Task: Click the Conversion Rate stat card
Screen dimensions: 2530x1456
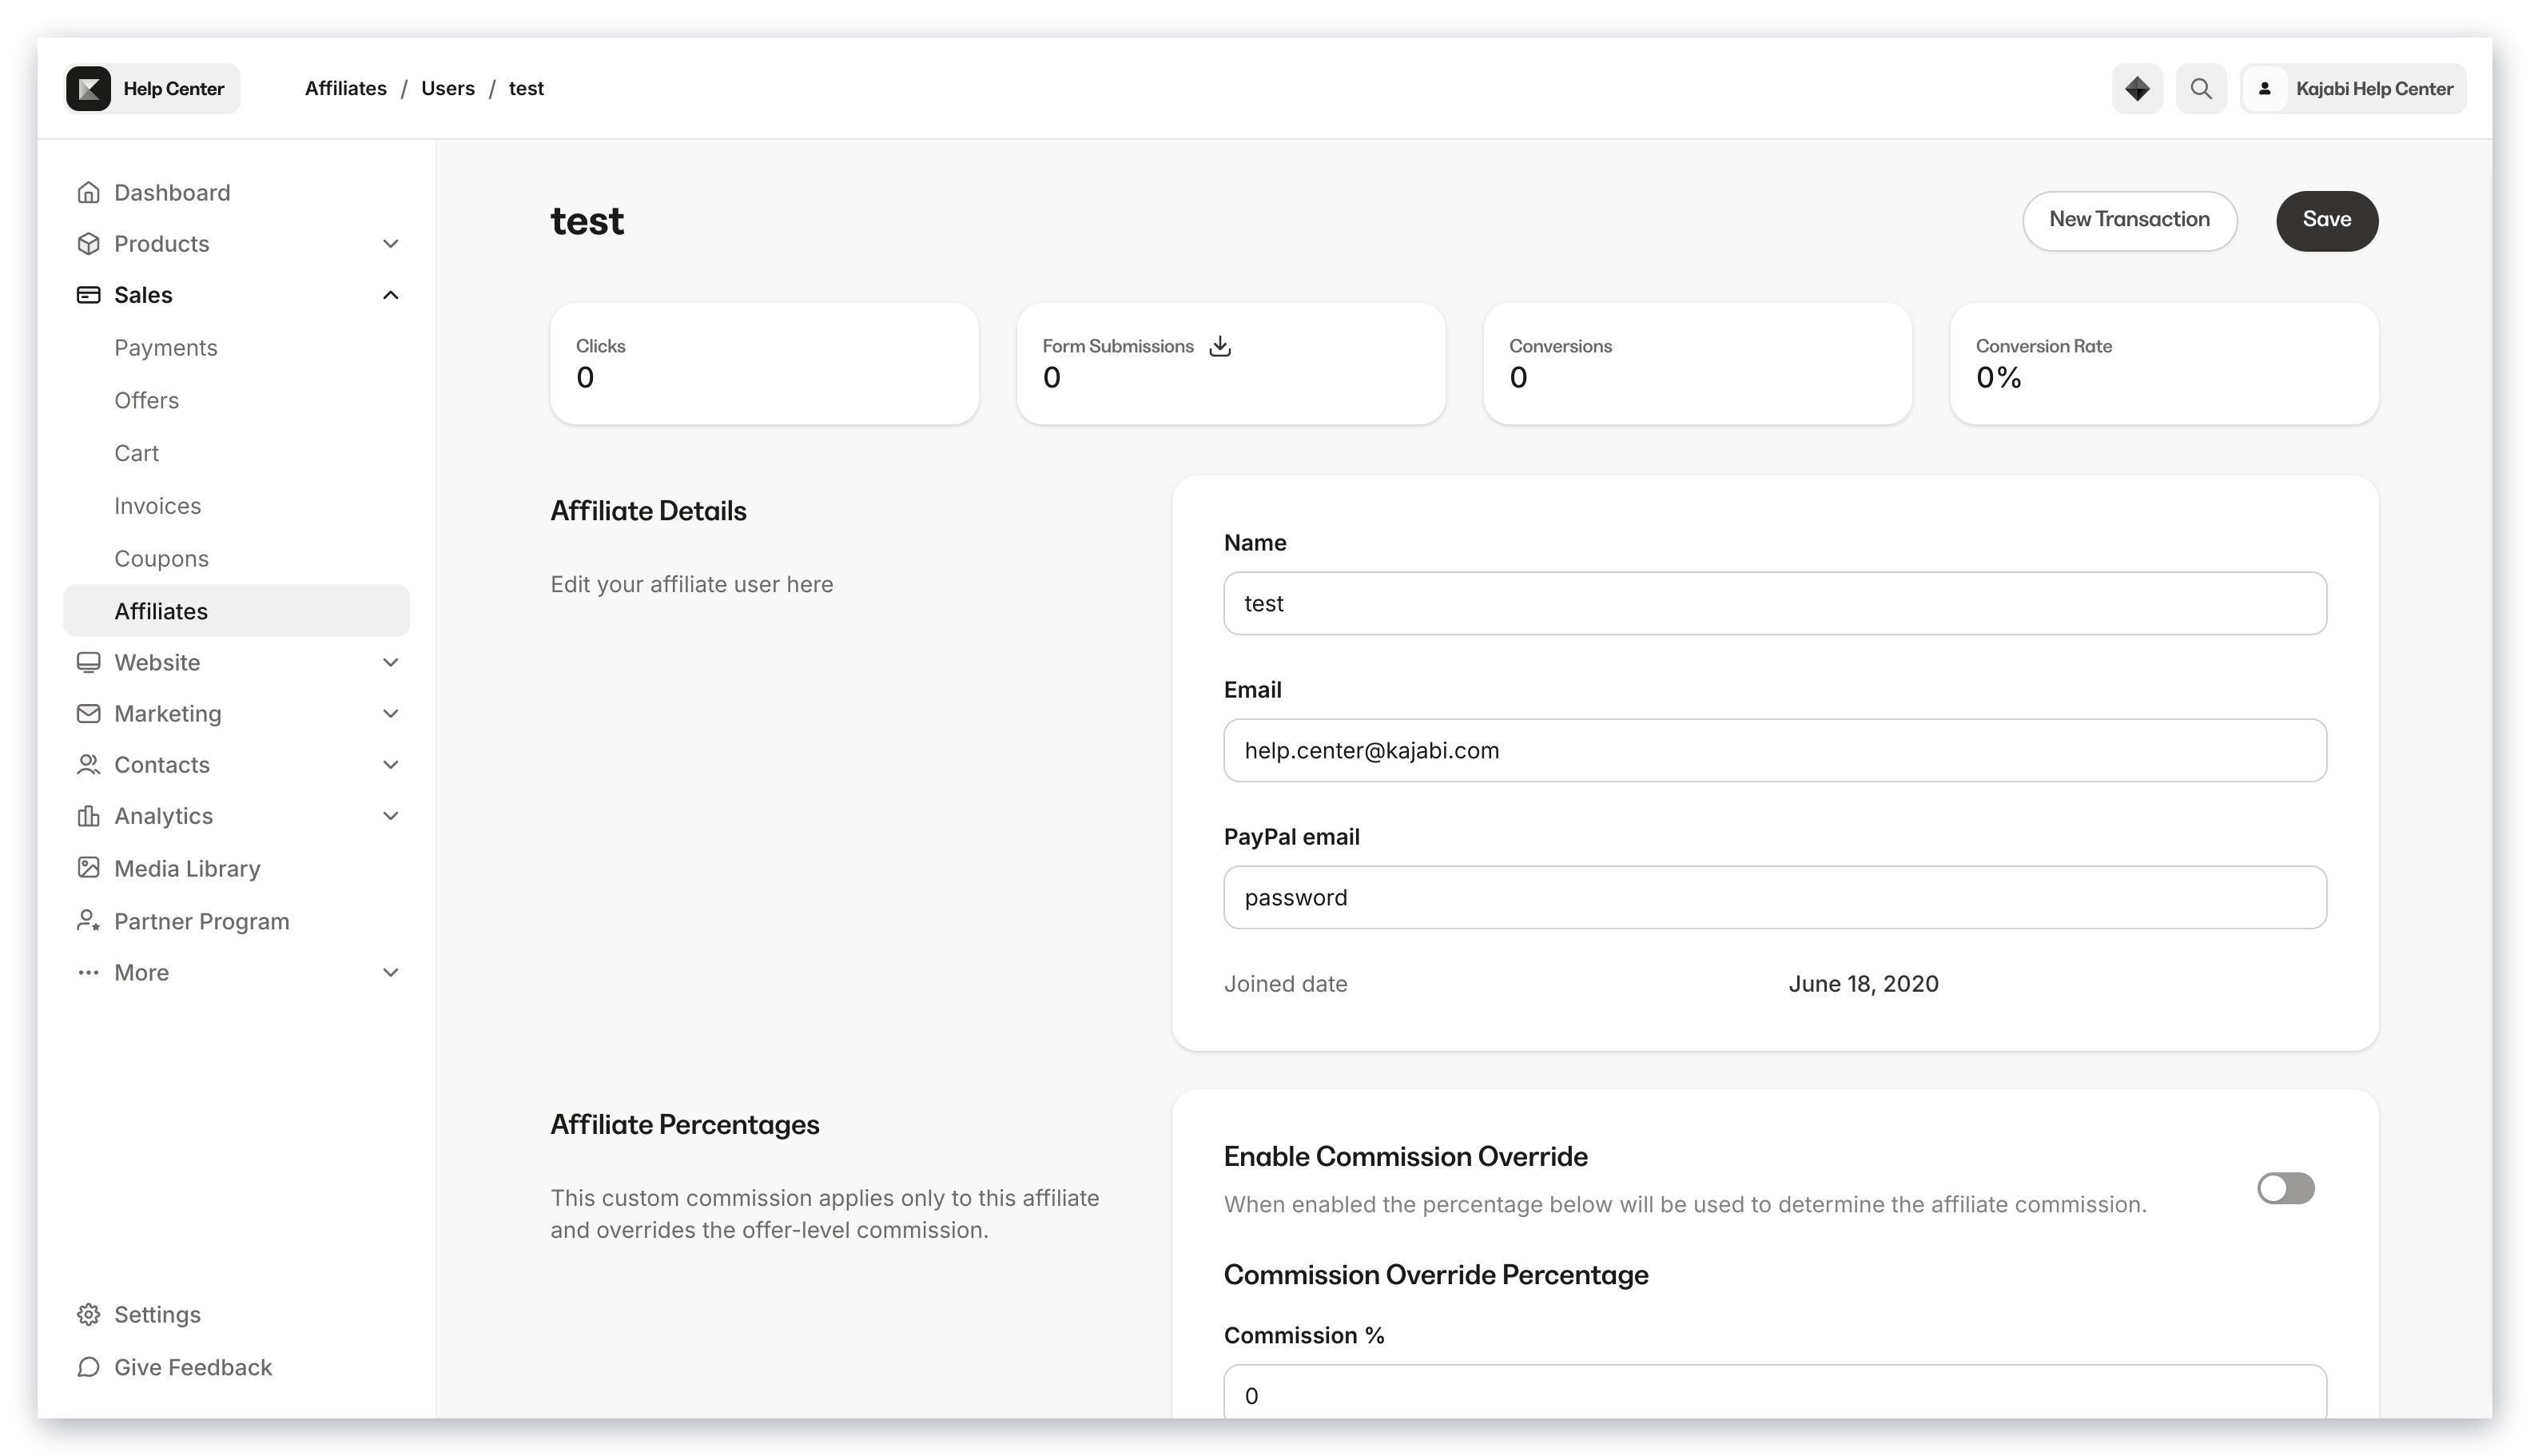Action: pos(2163,363)
